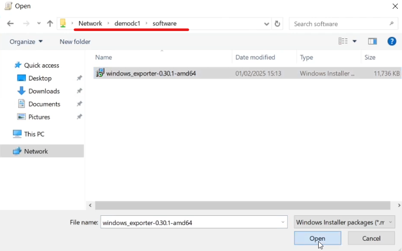Image resolution: width=402 pixels, height=251 pixels.
Task: Select Downloads in Quick access
Action: pyautogui.click(x=44, y=91)
